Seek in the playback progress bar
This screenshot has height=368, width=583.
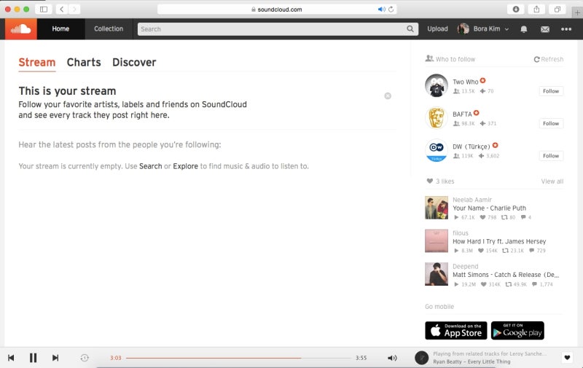tap(238, 358)
